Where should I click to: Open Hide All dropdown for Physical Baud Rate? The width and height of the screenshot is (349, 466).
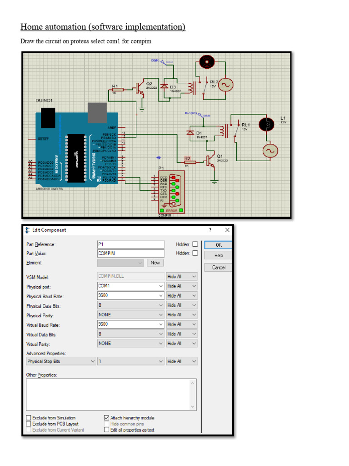coord(182,295)
